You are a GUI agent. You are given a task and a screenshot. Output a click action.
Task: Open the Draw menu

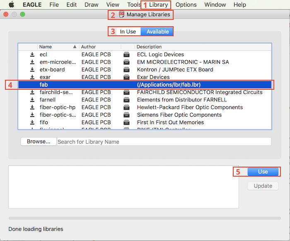coord(92,5)
